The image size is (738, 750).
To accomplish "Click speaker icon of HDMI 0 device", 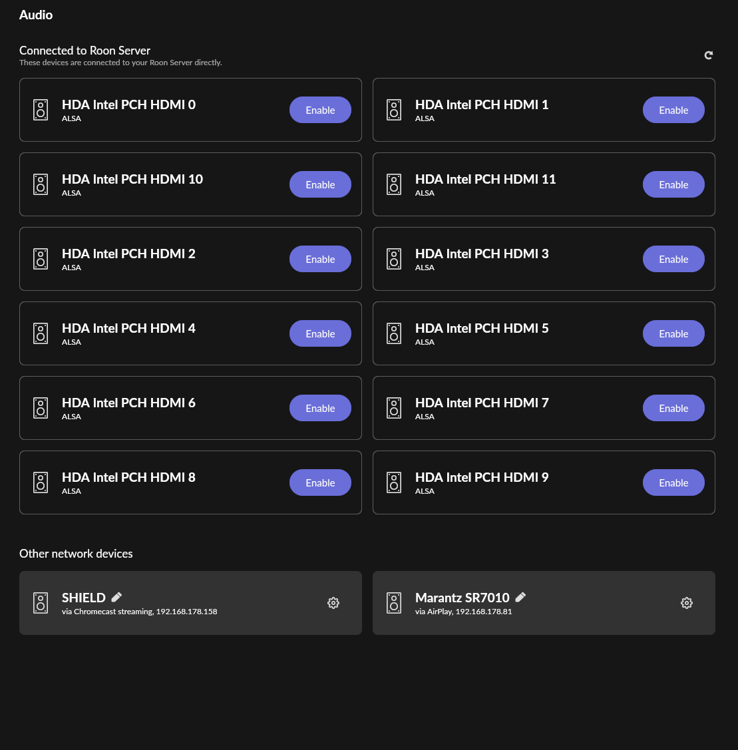I will pyautogui.click(x=41, y=110).
